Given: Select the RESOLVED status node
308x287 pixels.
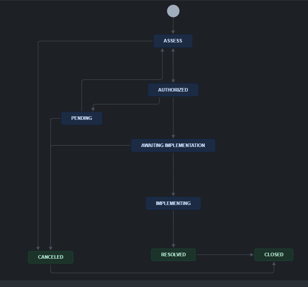Looking at the screenshot, I should pos(173,254).
